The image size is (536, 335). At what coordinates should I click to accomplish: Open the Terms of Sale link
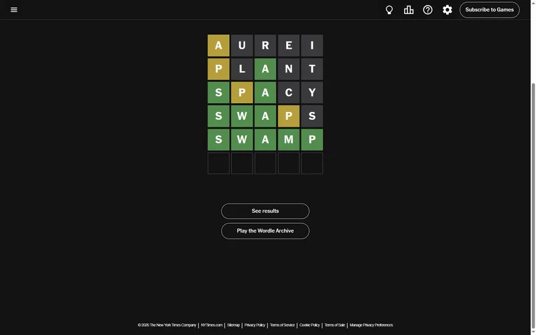334,325
